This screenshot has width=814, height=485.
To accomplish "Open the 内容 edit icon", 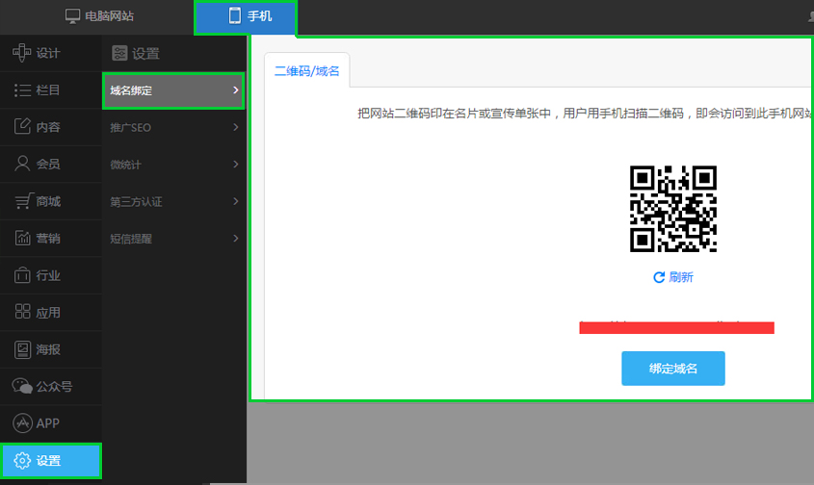I will pyautogui.click(x=22, y=127).
